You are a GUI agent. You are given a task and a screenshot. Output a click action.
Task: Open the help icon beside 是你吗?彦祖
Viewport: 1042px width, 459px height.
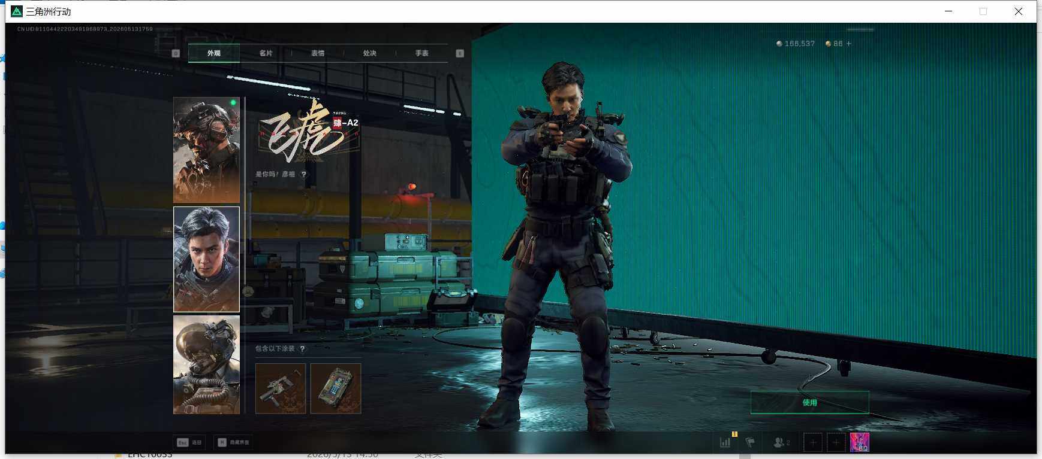tap(304, 174)
